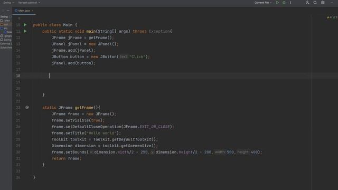Start debugging with the bug icon

point(284,3)
